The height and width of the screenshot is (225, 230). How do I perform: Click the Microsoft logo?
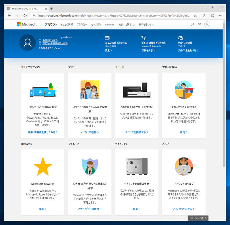click(26, 24)
